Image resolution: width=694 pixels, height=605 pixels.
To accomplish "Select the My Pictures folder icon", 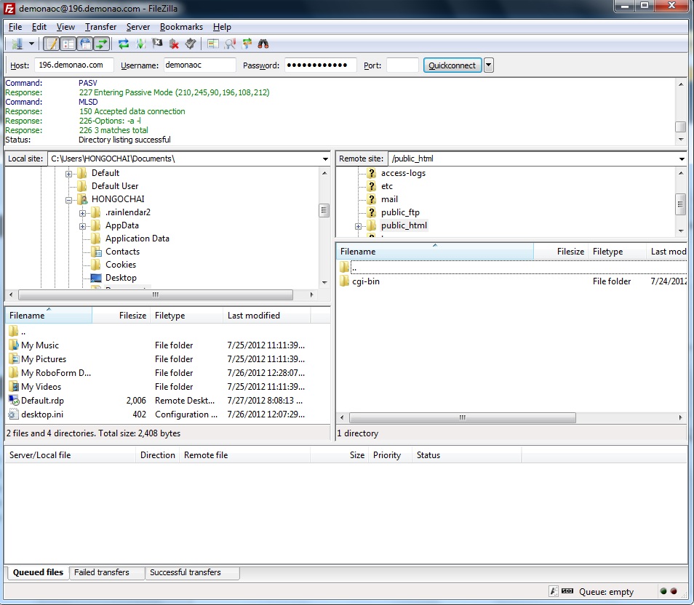I will pos(14,359).
